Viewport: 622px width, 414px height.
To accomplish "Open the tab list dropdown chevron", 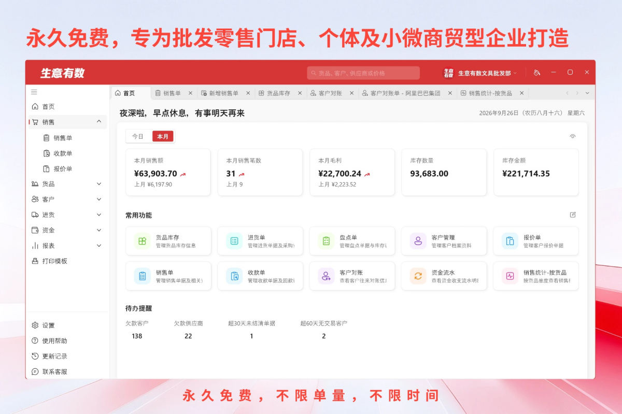I will pyautogui.click(x=587, y=93).
